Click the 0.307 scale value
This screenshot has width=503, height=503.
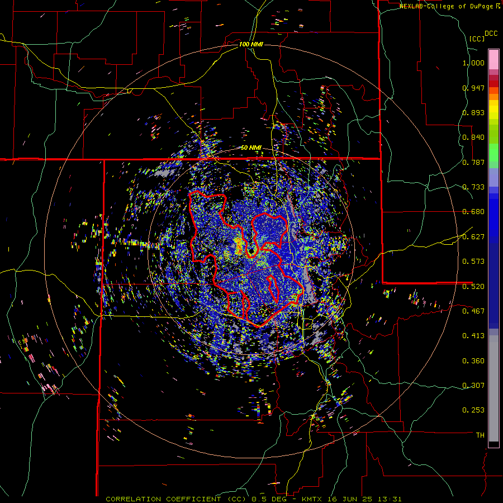473,386
